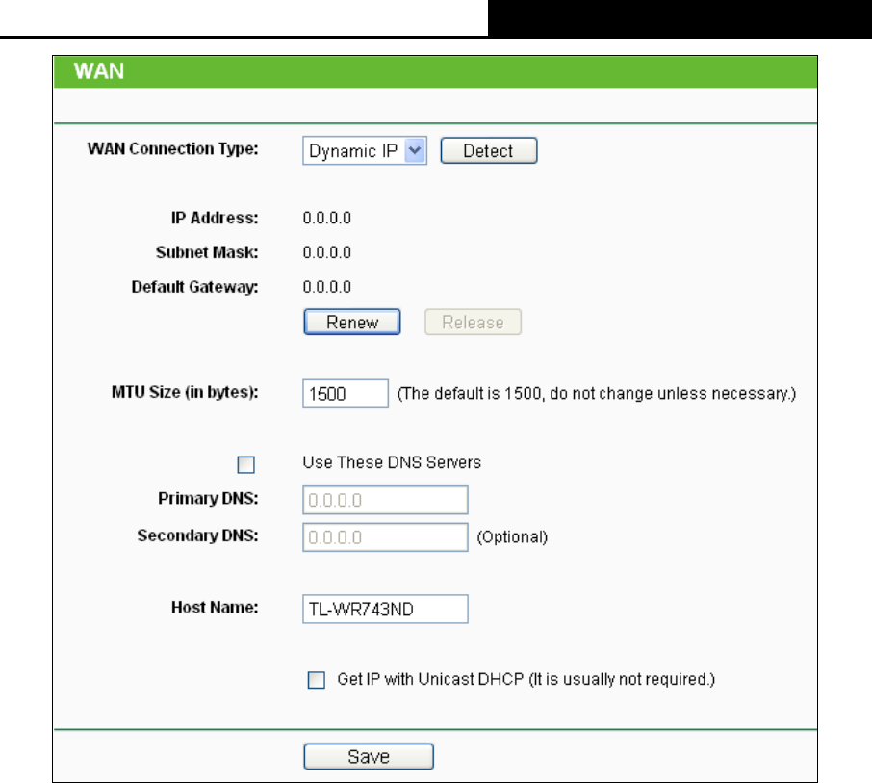Edit the Host Name field

coord(385,610)
